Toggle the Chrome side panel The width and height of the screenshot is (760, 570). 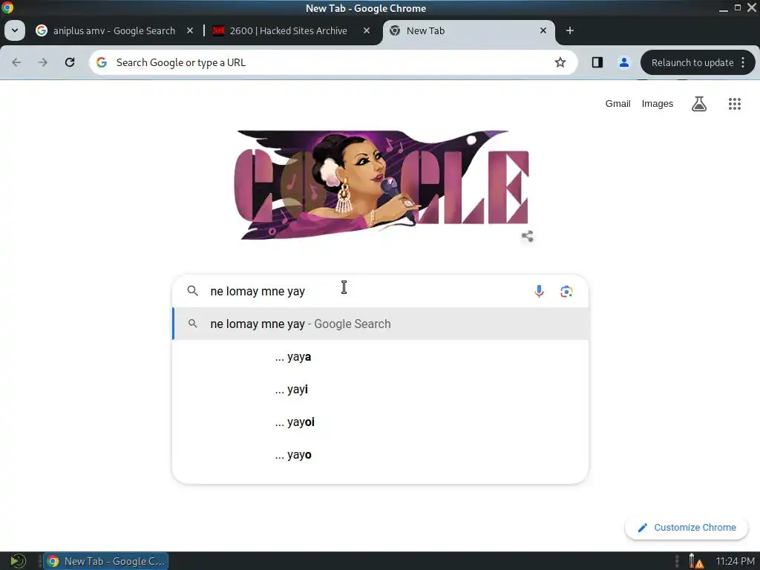pyautogui.click(x=597, y=62)
